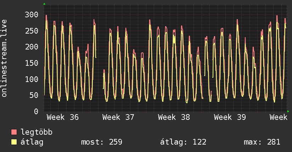The width and height of the screenshot is (292, 152).
Task: Click the pink legtöbb legend swatch
Action: [x=14, y=132]
